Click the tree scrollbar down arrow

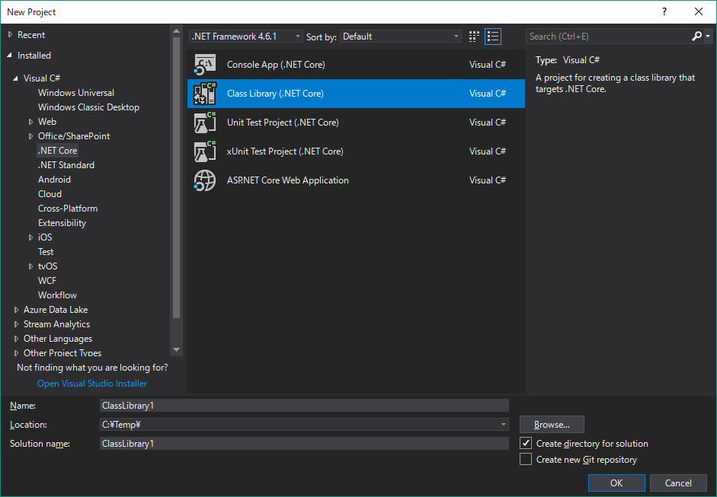177,350
